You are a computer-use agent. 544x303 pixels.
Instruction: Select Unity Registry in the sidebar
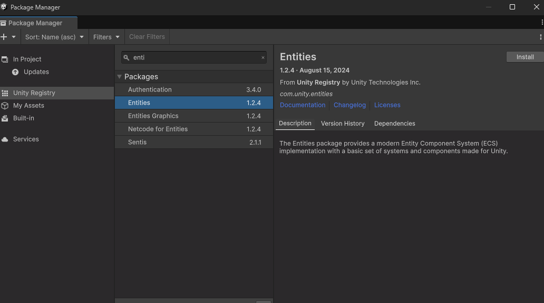[57, 93]
